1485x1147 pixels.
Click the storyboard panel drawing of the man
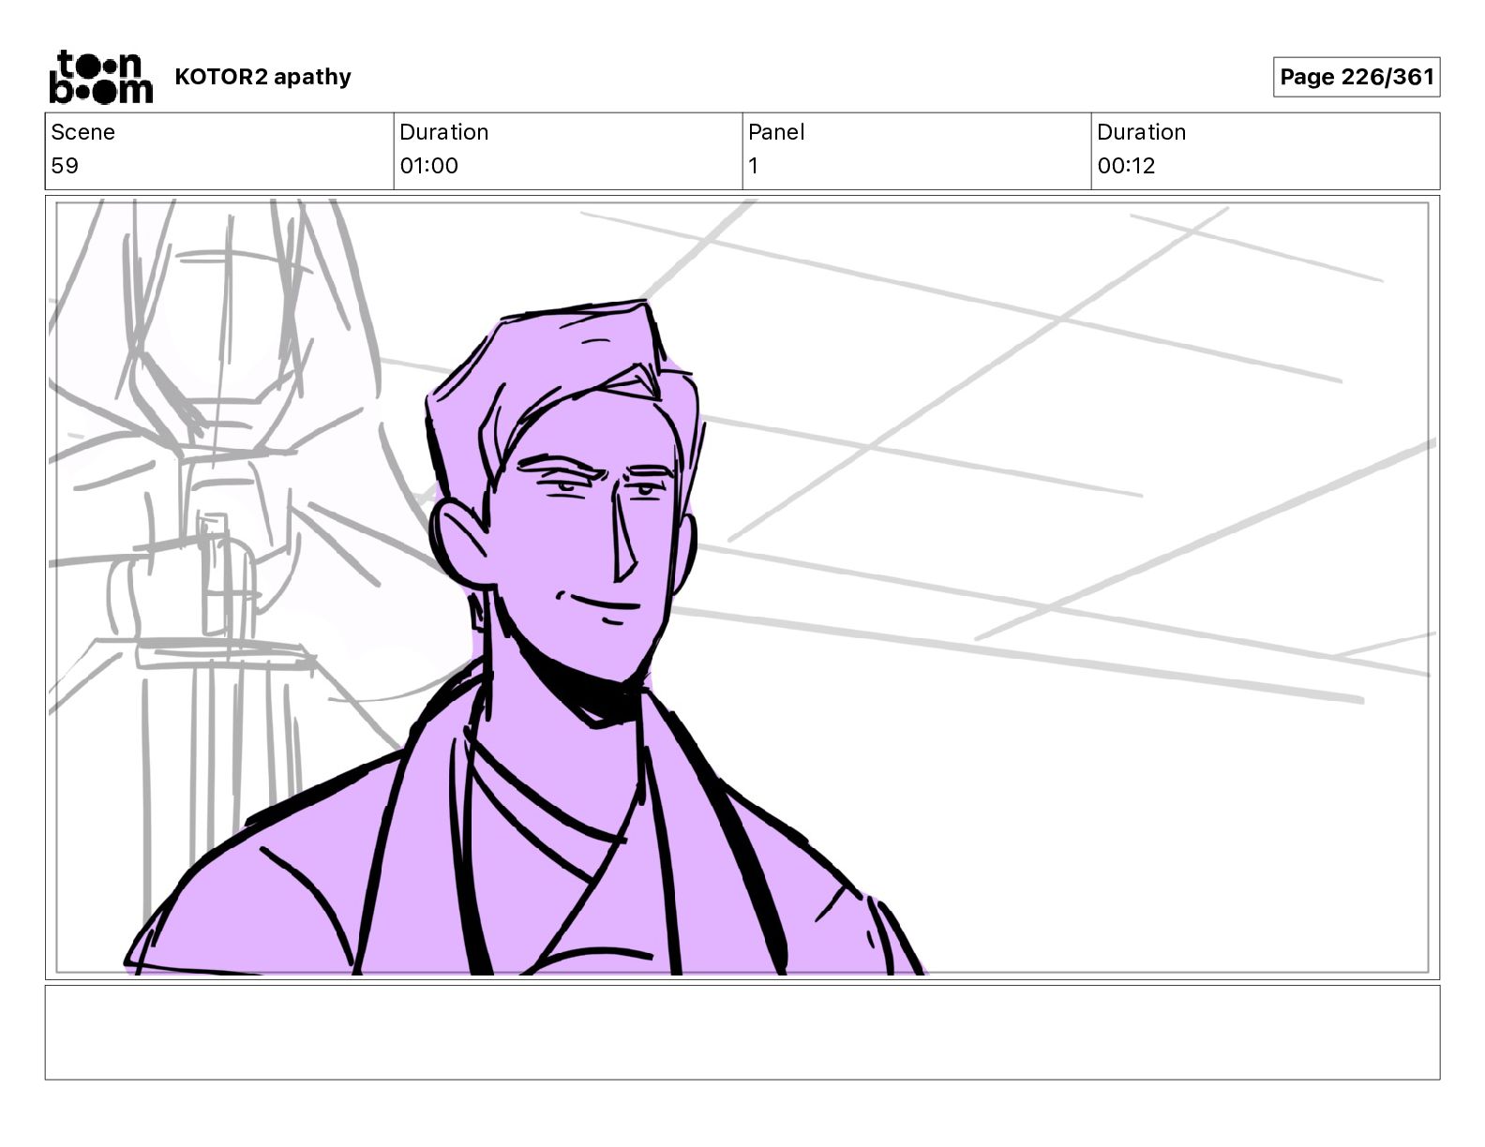[742, 588]
